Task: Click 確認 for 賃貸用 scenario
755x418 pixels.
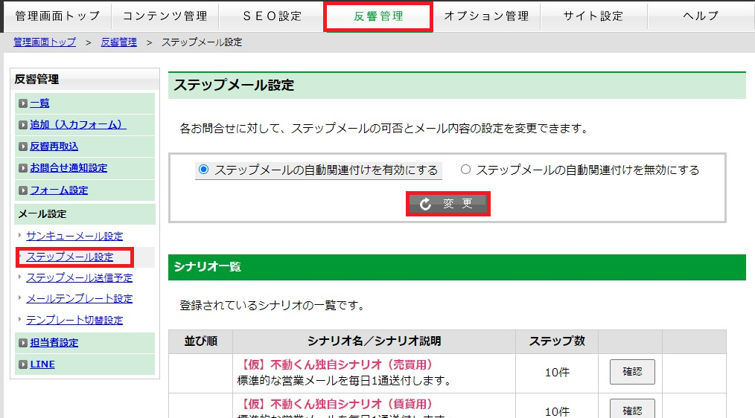Action: point(632,409)
